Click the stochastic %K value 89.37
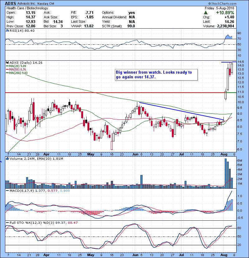 (x=60, y=223)
